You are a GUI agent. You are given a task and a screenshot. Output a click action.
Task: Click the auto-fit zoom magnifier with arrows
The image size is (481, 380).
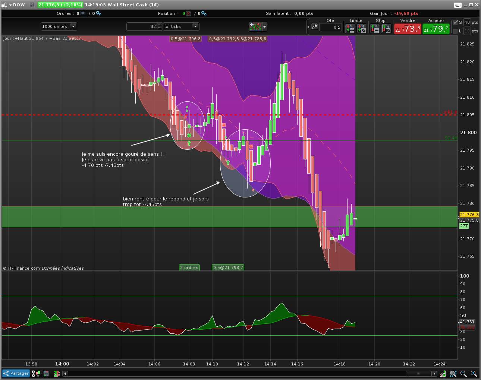(x=453, y=373)
